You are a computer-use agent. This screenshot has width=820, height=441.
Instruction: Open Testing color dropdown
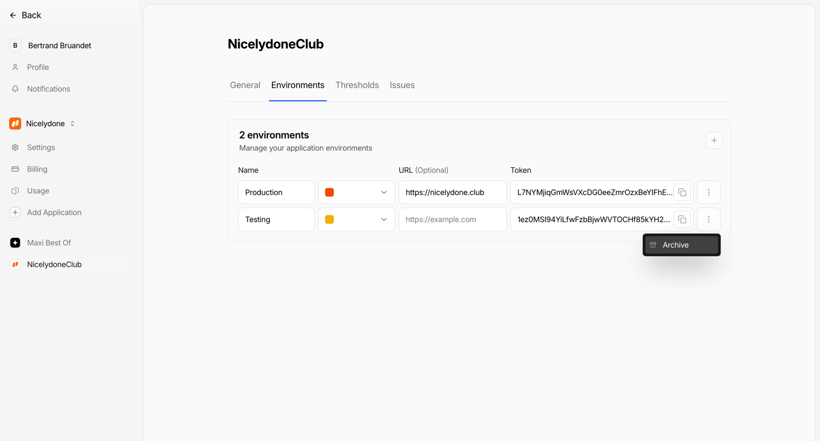tap(356, 219)
